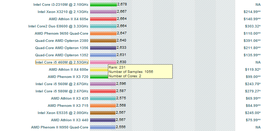Image resolution: width=270 pixels, height=131 pixels.
Task: Click the $391.06** price link
Action: (x=252, y=41)
